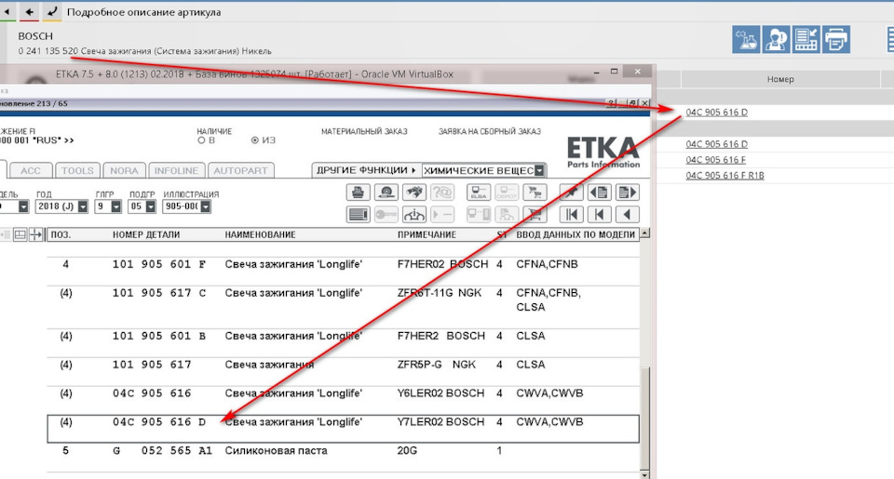Launch the ELSA connection button
The height and width of the screenshot is (479, 894).
click(x=479, y=193)
